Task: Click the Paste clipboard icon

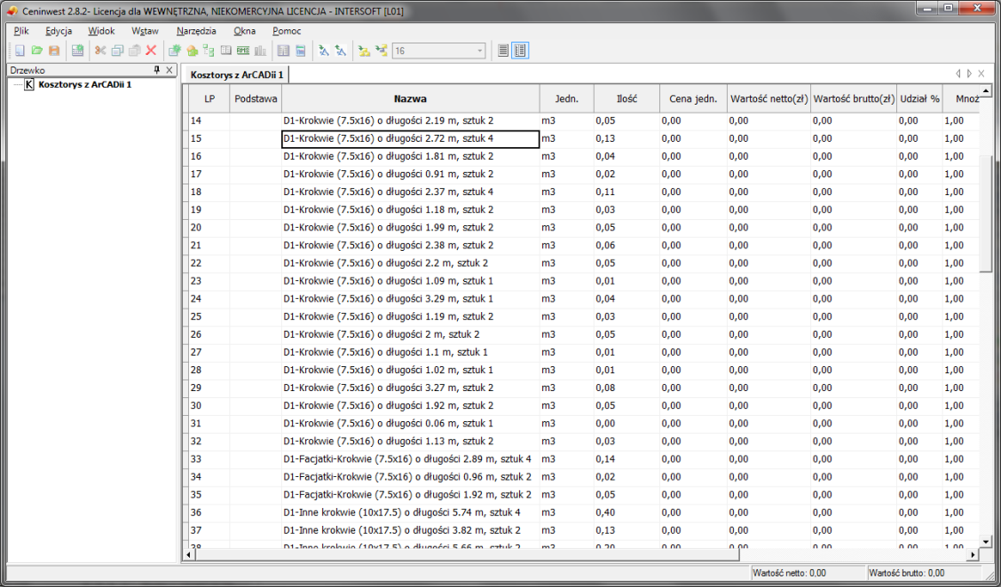Action: pos(134,51)
